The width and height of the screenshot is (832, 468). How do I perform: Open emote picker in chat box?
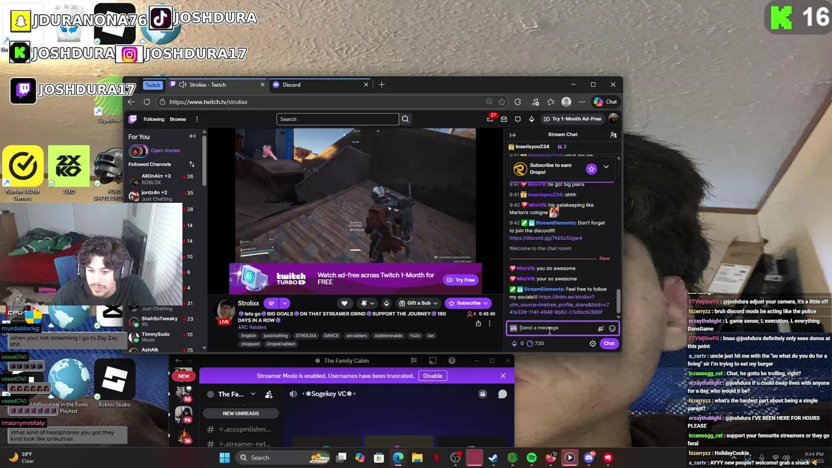tap(612, 328)
